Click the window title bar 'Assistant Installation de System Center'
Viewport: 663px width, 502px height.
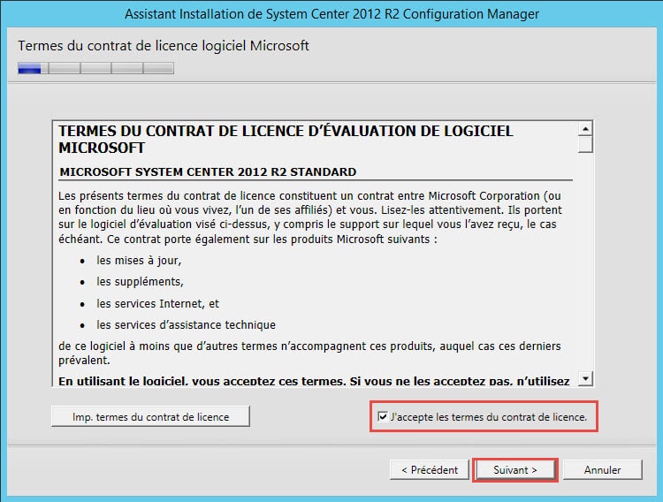click(x=331, y=14)
